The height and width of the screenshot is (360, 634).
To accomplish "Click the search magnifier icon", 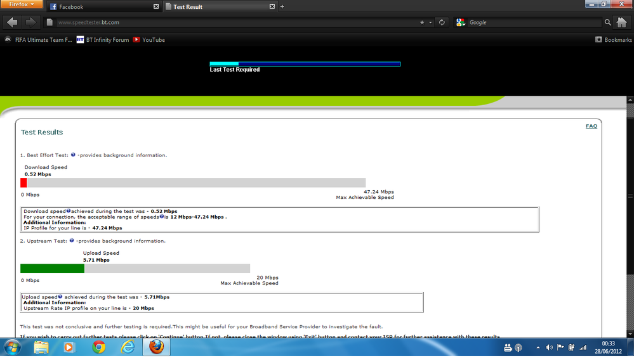I will (x=607, y=22).
